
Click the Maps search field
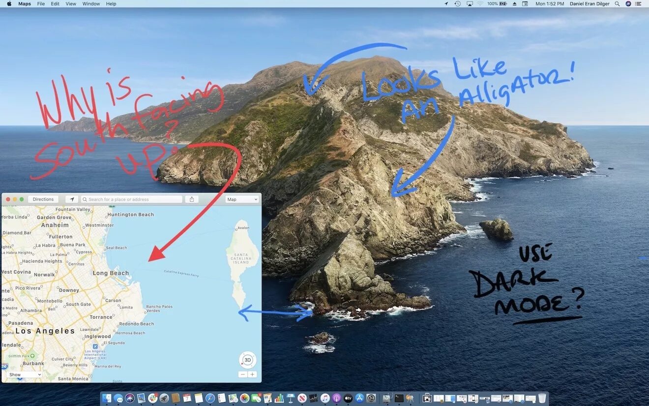coord(131,199)
